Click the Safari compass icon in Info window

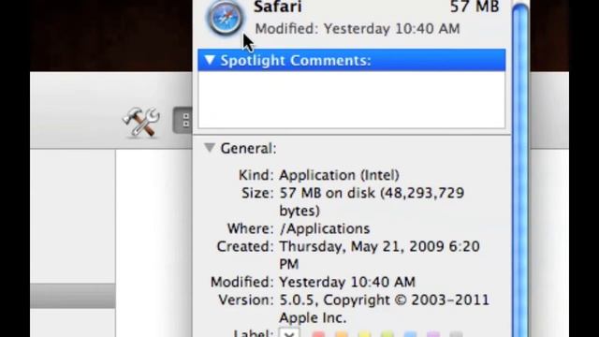225,18
